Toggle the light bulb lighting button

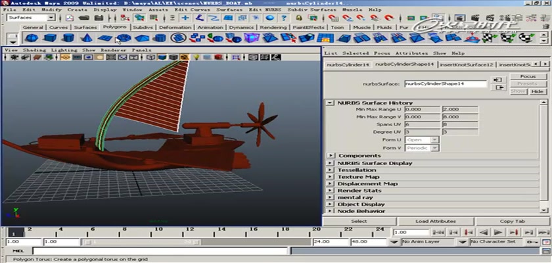coord(196,57)
